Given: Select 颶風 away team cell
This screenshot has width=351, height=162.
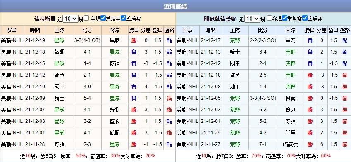Looking at the screenshot, I should click(115, 133).
